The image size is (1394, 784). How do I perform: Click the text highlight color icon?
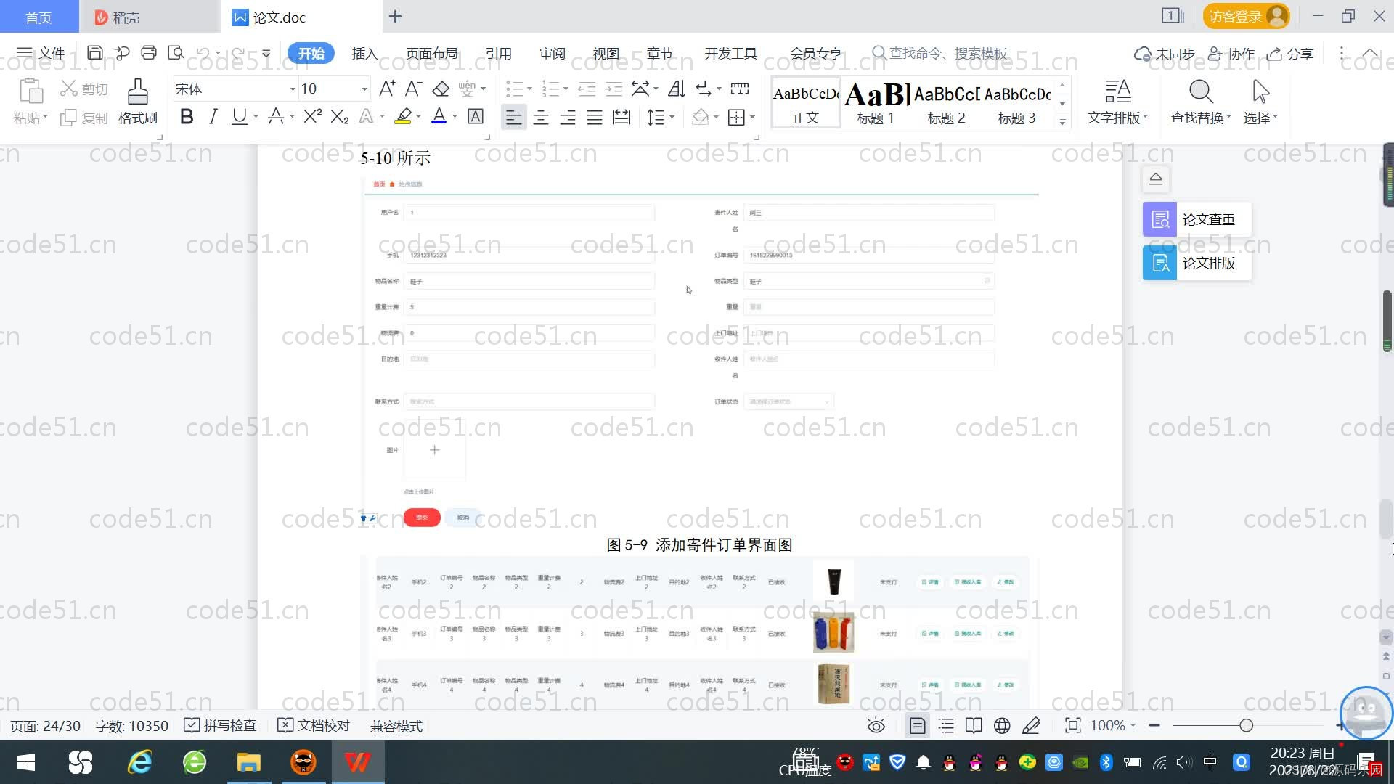tap(403, 116)
